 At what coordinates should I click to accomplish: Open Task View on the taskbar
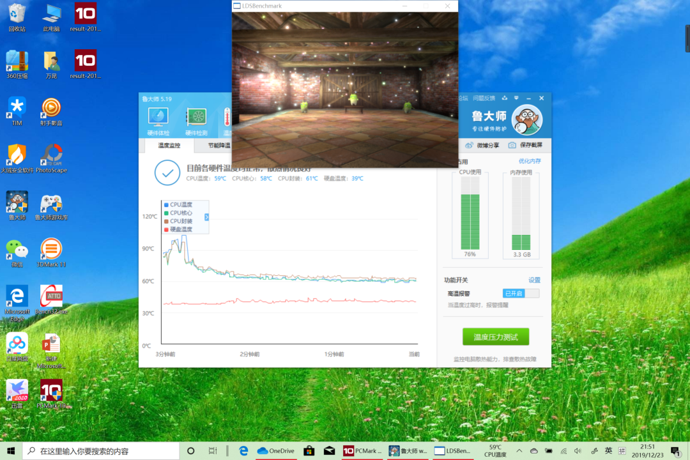tap(213, 451)
